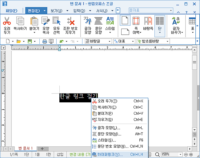This screenshot has width=200, height=158.
Task: Choose 복사하기(C) in context menu
Action: pyautogui.click(x=120, y=107)
